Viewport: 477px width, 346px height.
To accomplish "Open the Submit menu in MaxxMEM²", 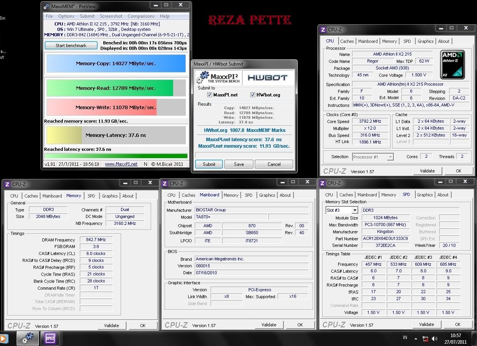I will (x=87, y=16).
